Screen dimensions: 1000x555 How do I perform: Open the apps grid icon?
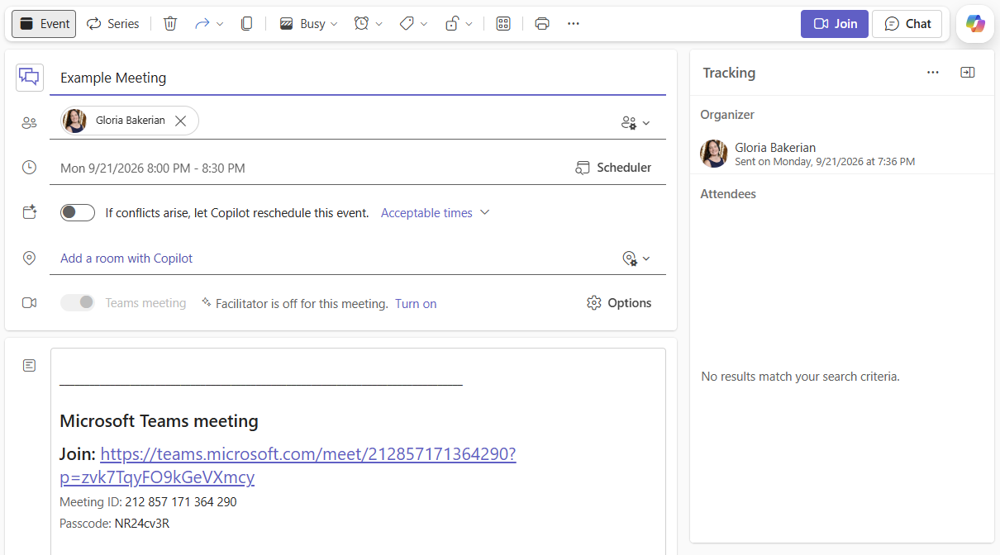point(503,24)
